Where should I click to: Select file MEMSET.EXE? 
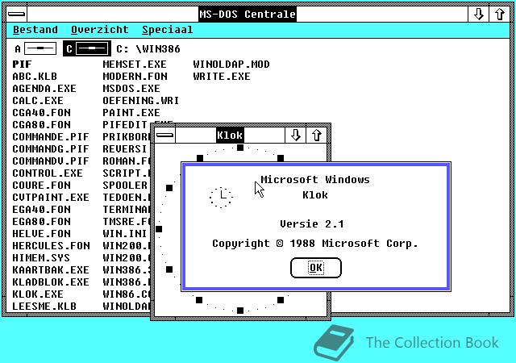pos(135,65)
